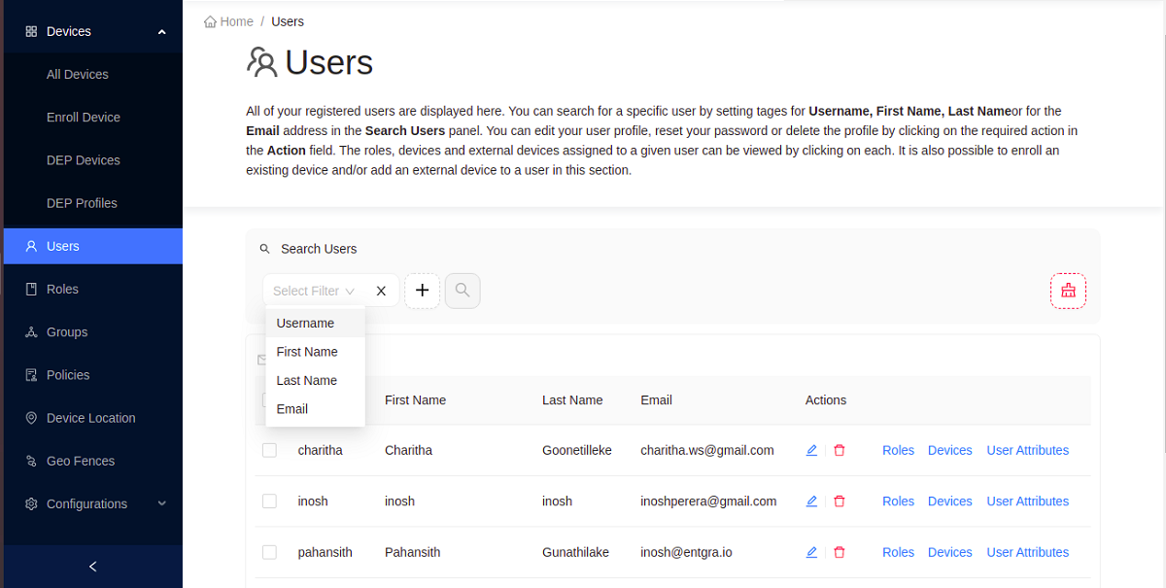Click the search magnifier button
1166x588 pixels.
[x=463, y=291]
